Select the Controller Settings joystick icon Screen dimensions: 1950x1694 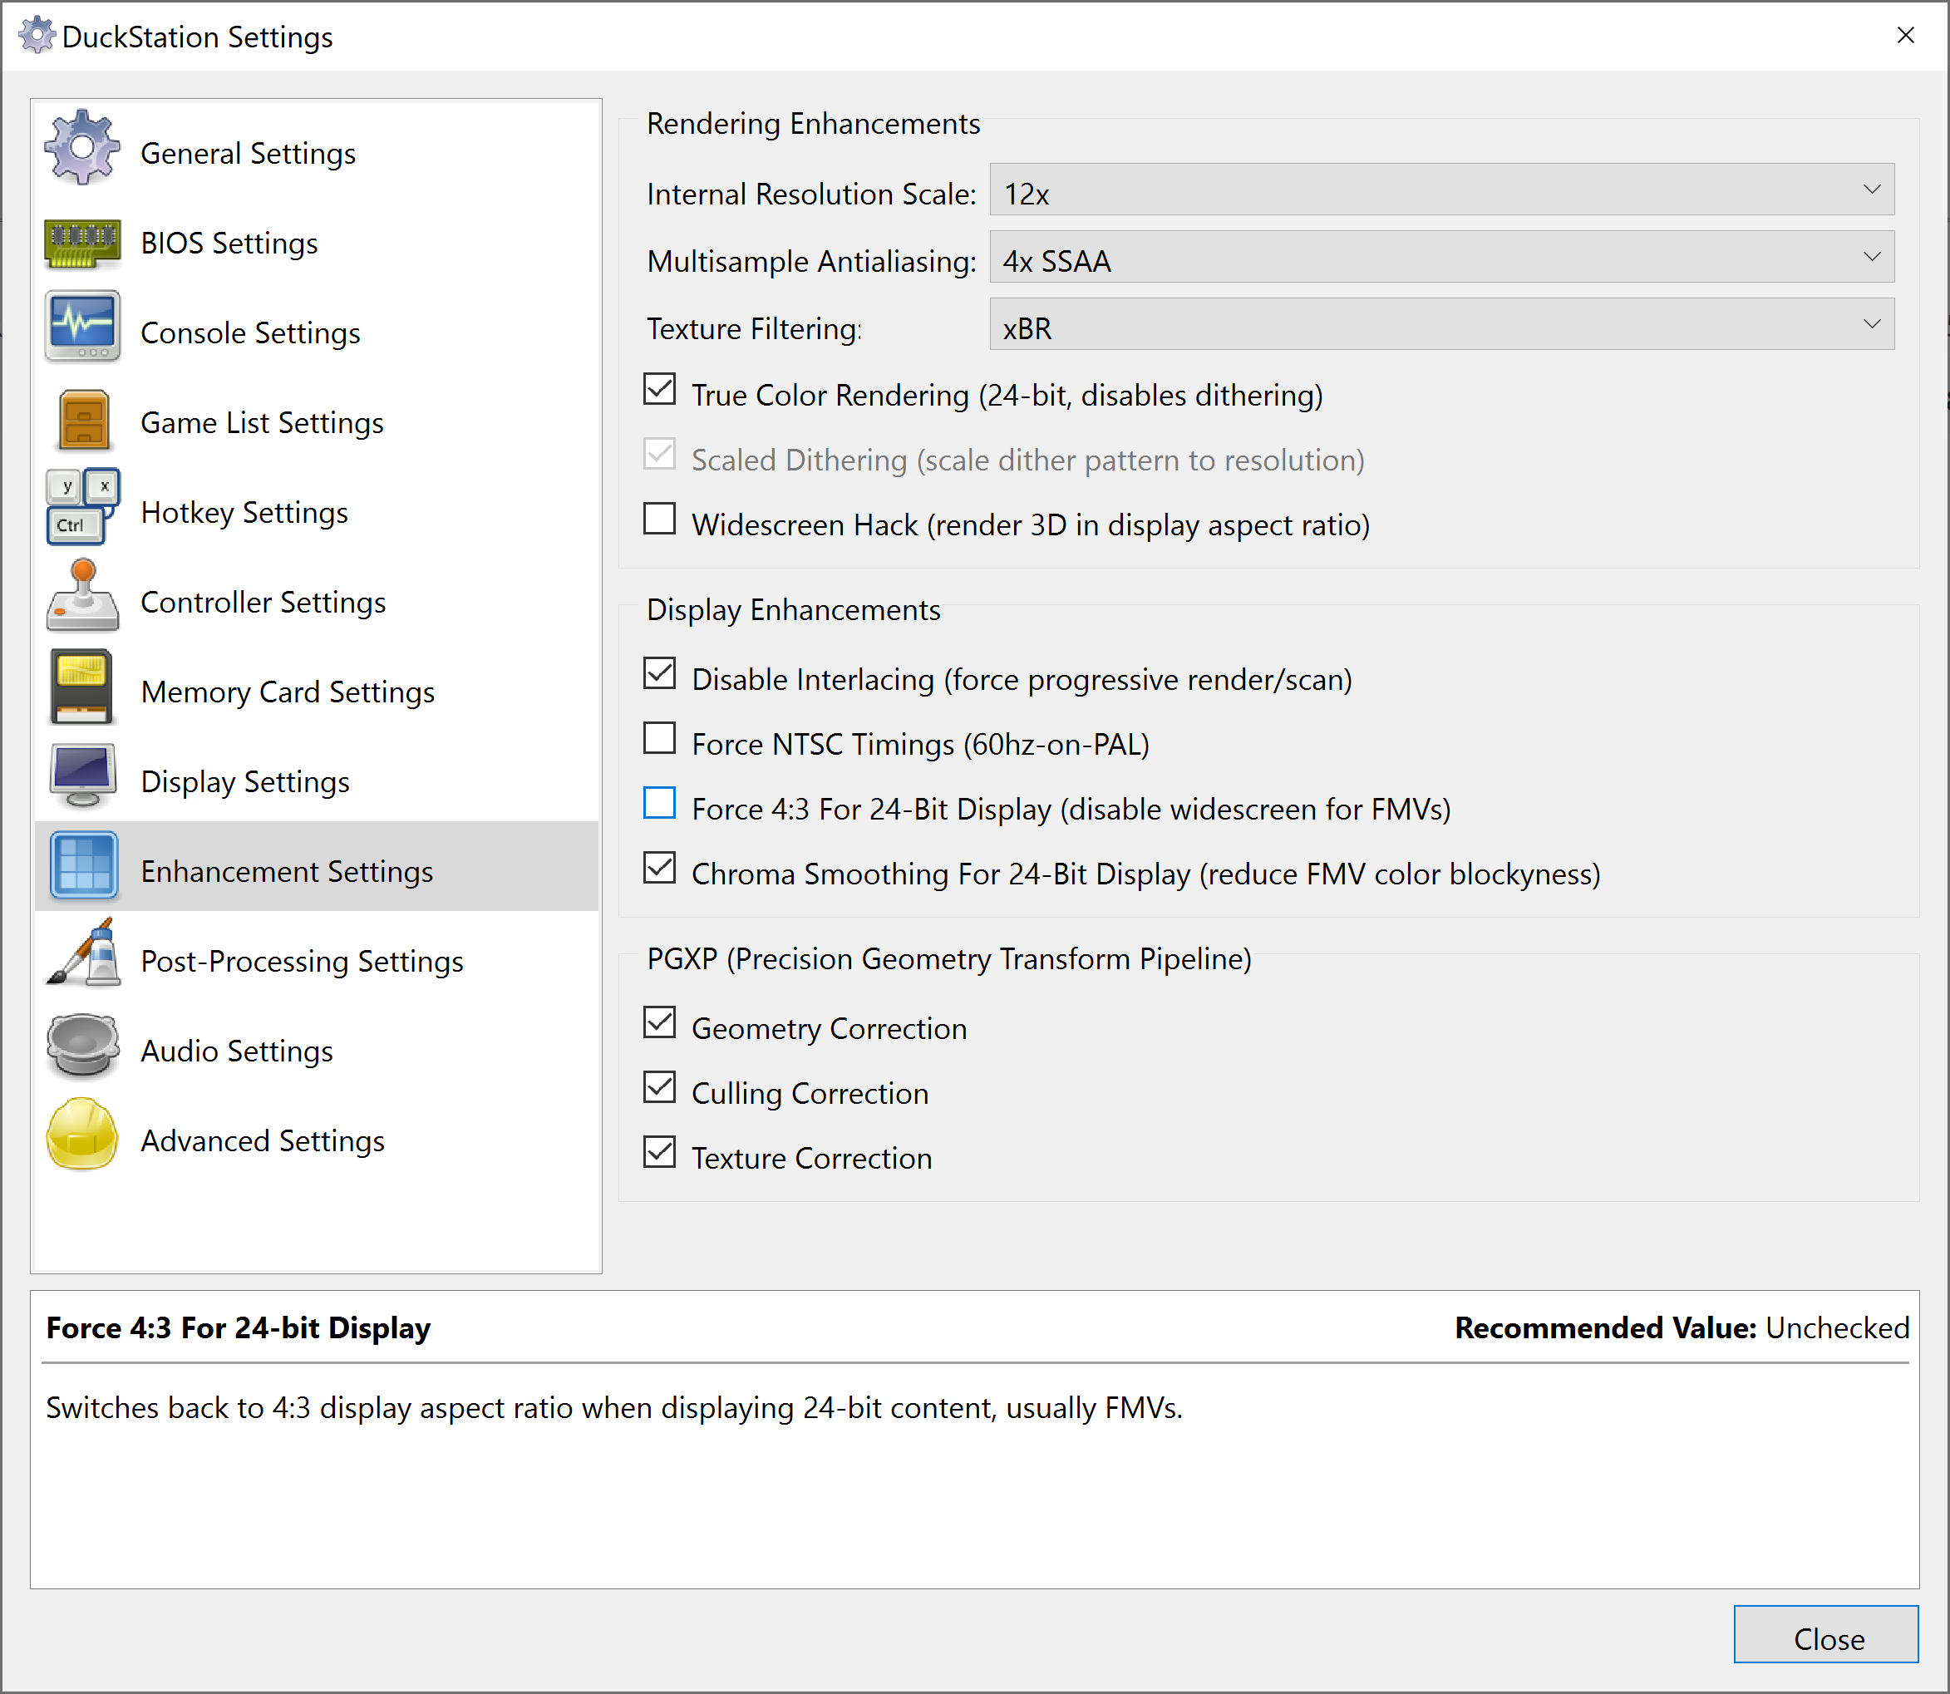[x=82, y=595]
